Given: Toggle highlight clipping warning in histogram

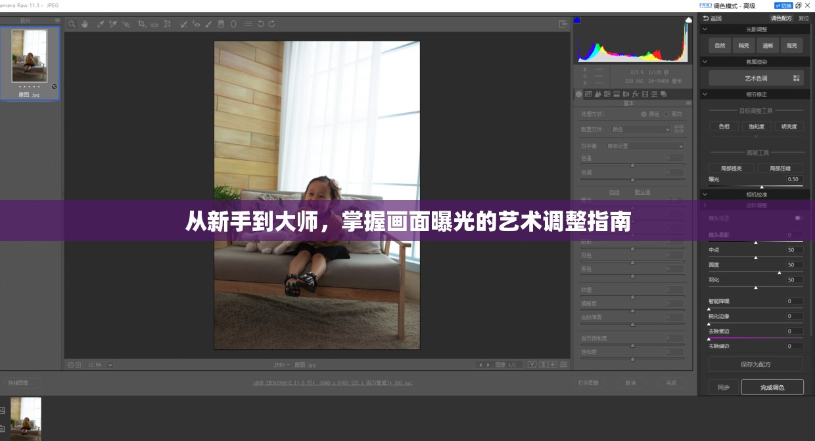Looking at the screenshot, I should (688, 20).
